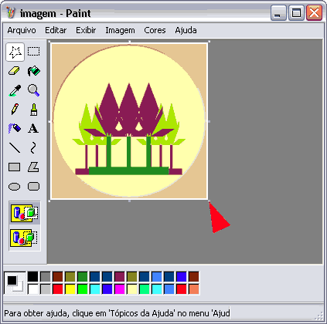327x324 pixels.
Task: Pick the Fill With Color bucket
Action: click(x=34, y=71)
